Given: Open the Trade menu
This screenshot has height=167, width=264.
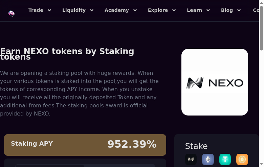Looking at the screenshot, I should coord(36,10).
